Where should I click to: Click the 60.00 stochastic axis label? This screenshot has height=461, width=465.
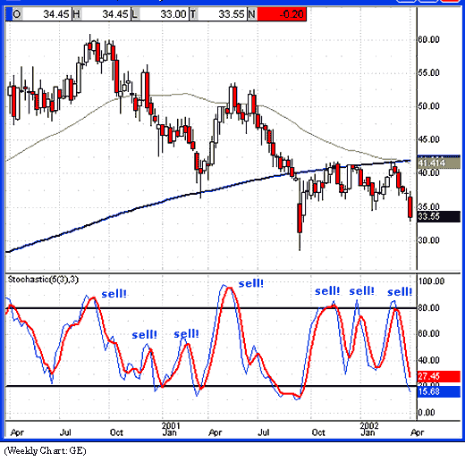click(x=428, y=333)
